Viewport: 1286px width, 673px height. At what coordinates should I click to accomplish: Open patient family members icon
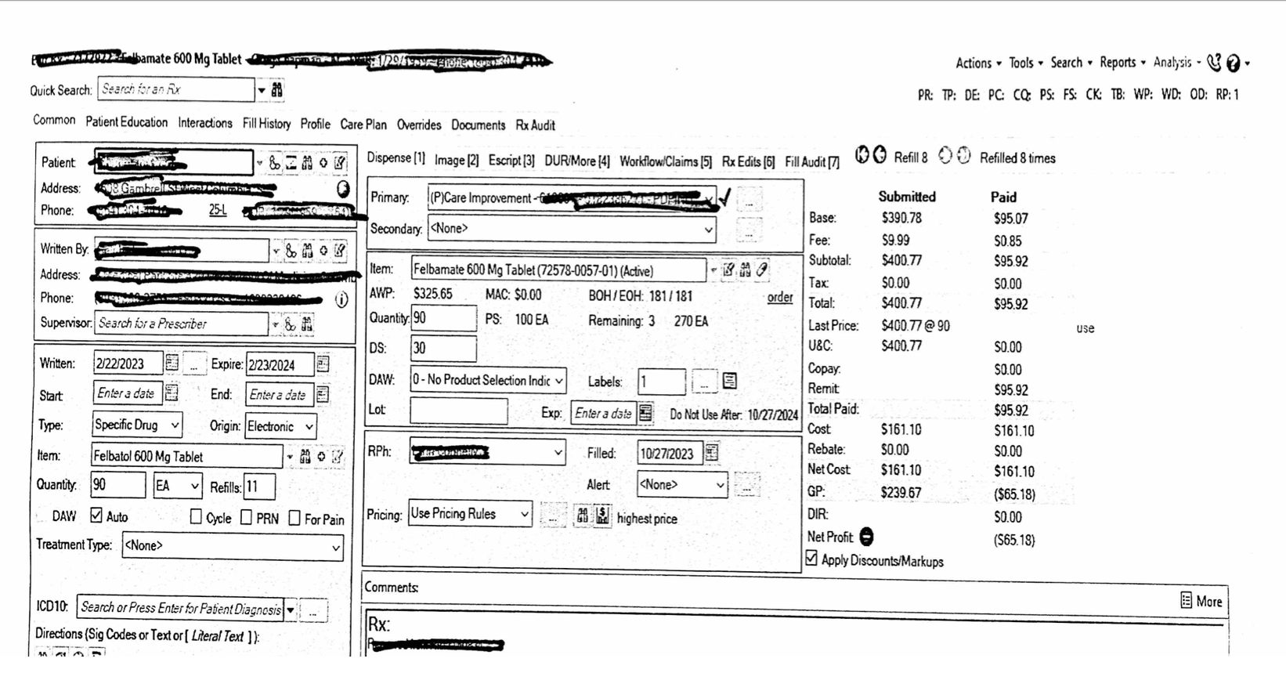click(274, 163)
